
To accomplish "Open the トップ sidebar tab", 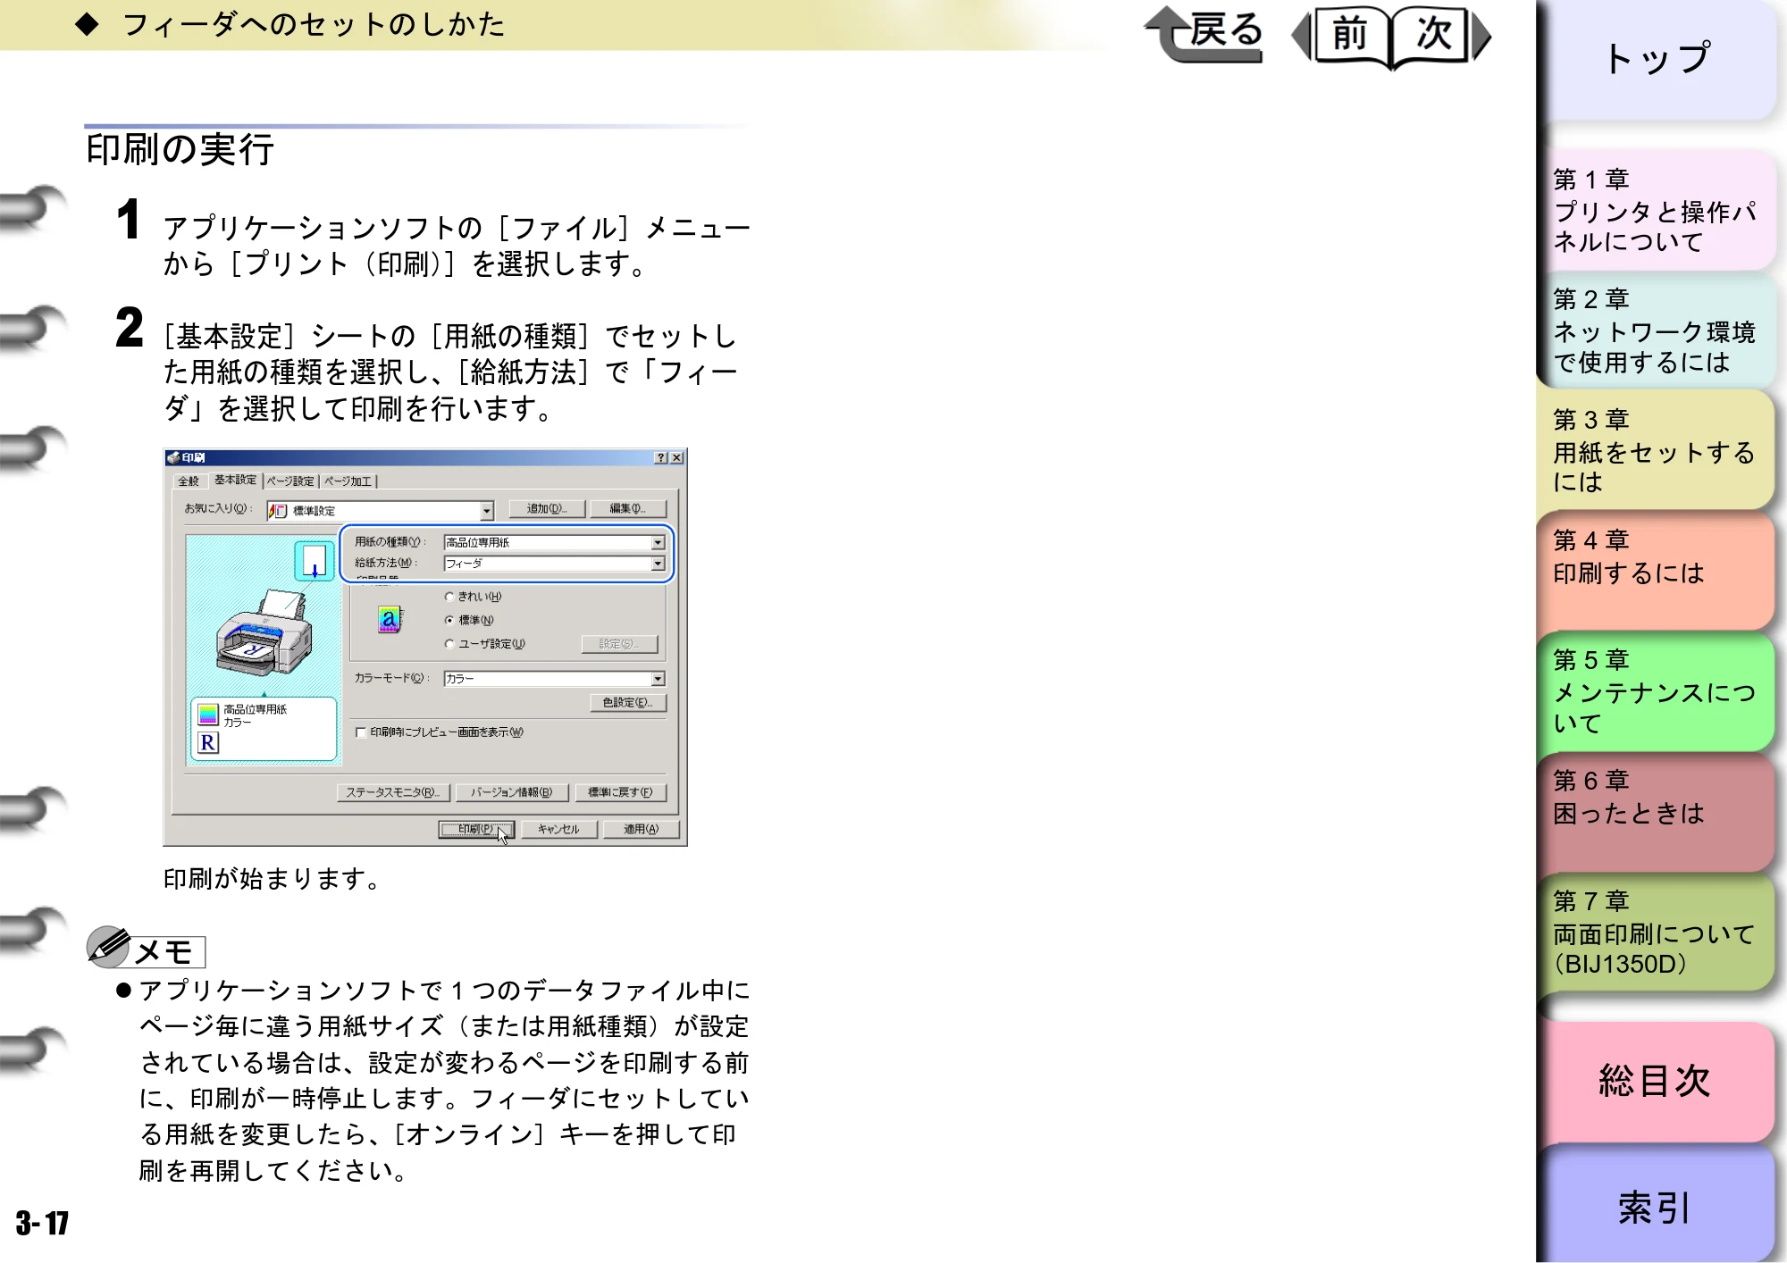I will click(x=1657, y=60).
